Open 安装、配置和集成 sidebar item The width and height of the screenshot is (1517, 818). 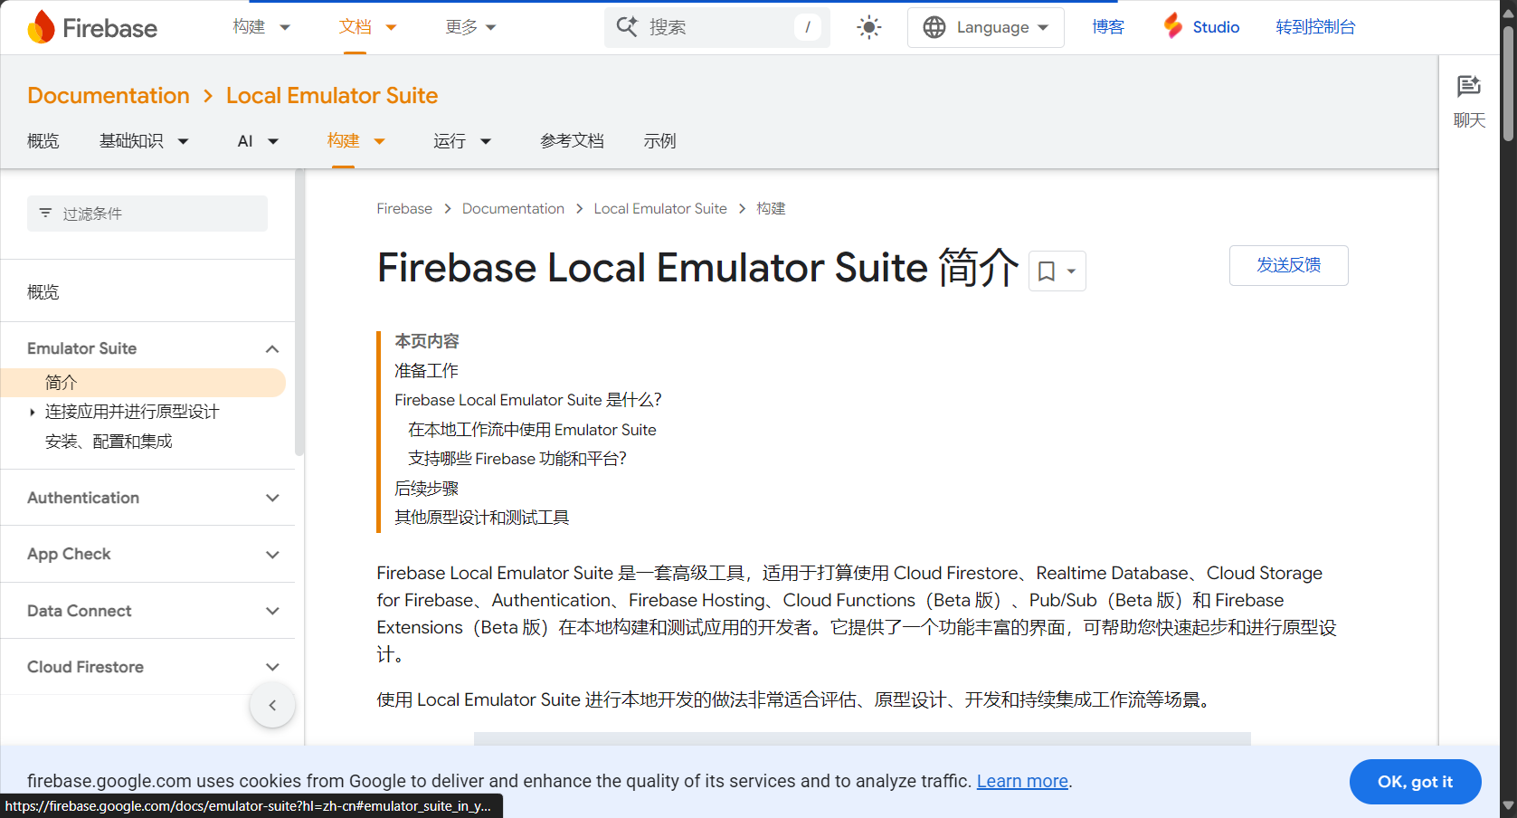[109, 442]
